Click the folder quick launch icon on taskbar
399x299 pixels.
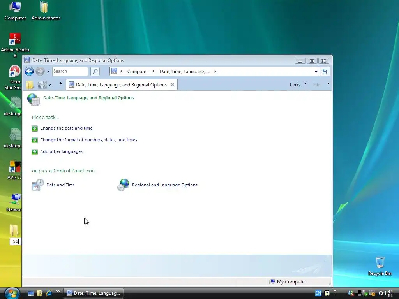pos(40,293)
